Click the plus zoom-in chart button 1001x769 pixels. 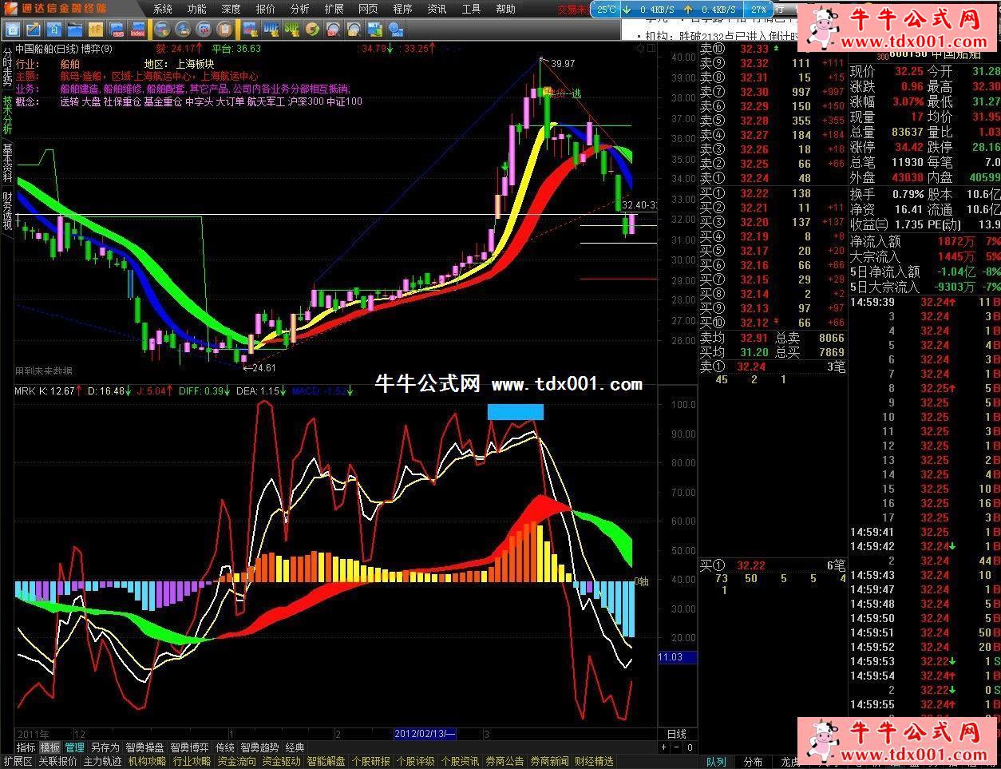(664, 747)
